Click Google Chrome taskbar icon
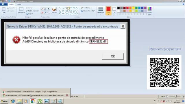Screen dimensions: 185x104 click(33, 101)
